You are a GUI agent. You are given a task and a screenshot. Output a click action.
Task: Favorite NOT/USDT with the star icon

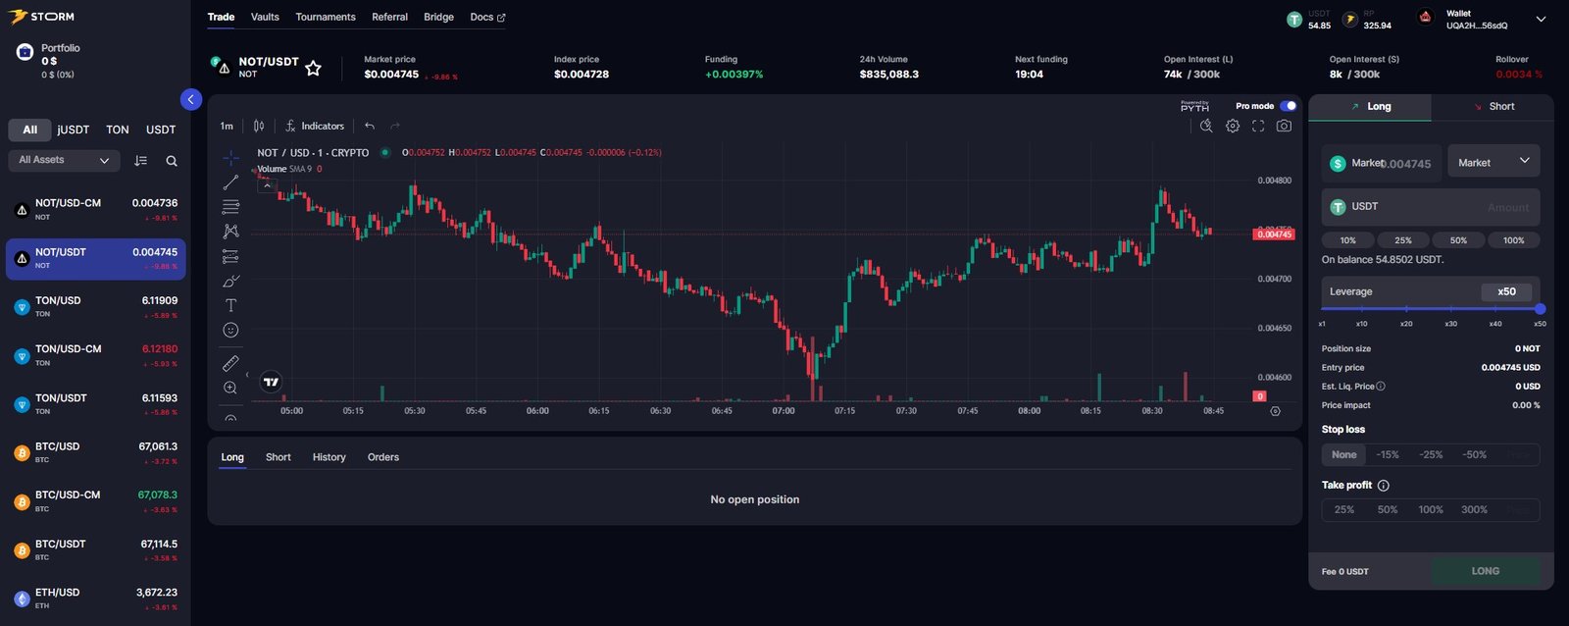(314, 68)
